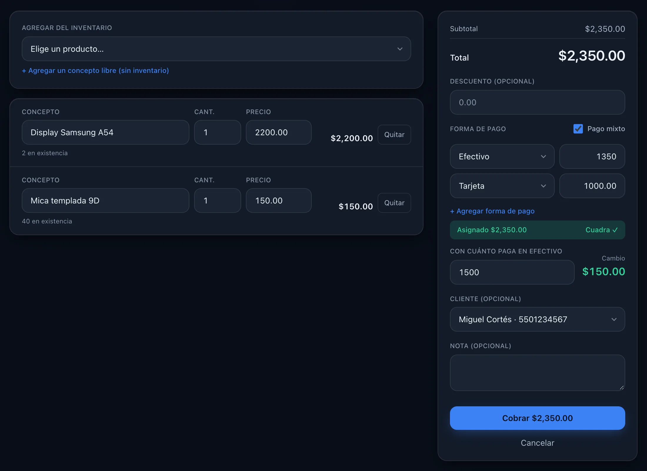Click the cash paid field showing 1500
Viewport: 647px width, 471px height.
(512, 272)
